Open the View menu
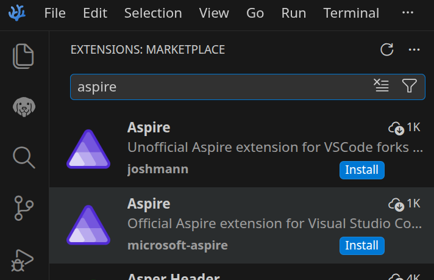Image resolution: width=434 pixels, height=280 pixels. pyautogui.click(x=214, y=13)
